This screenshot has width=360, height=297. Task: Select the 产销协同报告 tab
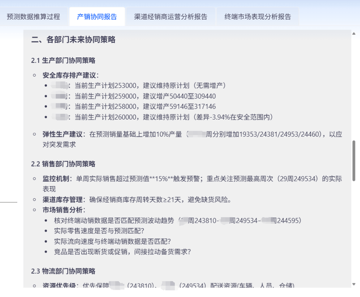click(97, 17)
